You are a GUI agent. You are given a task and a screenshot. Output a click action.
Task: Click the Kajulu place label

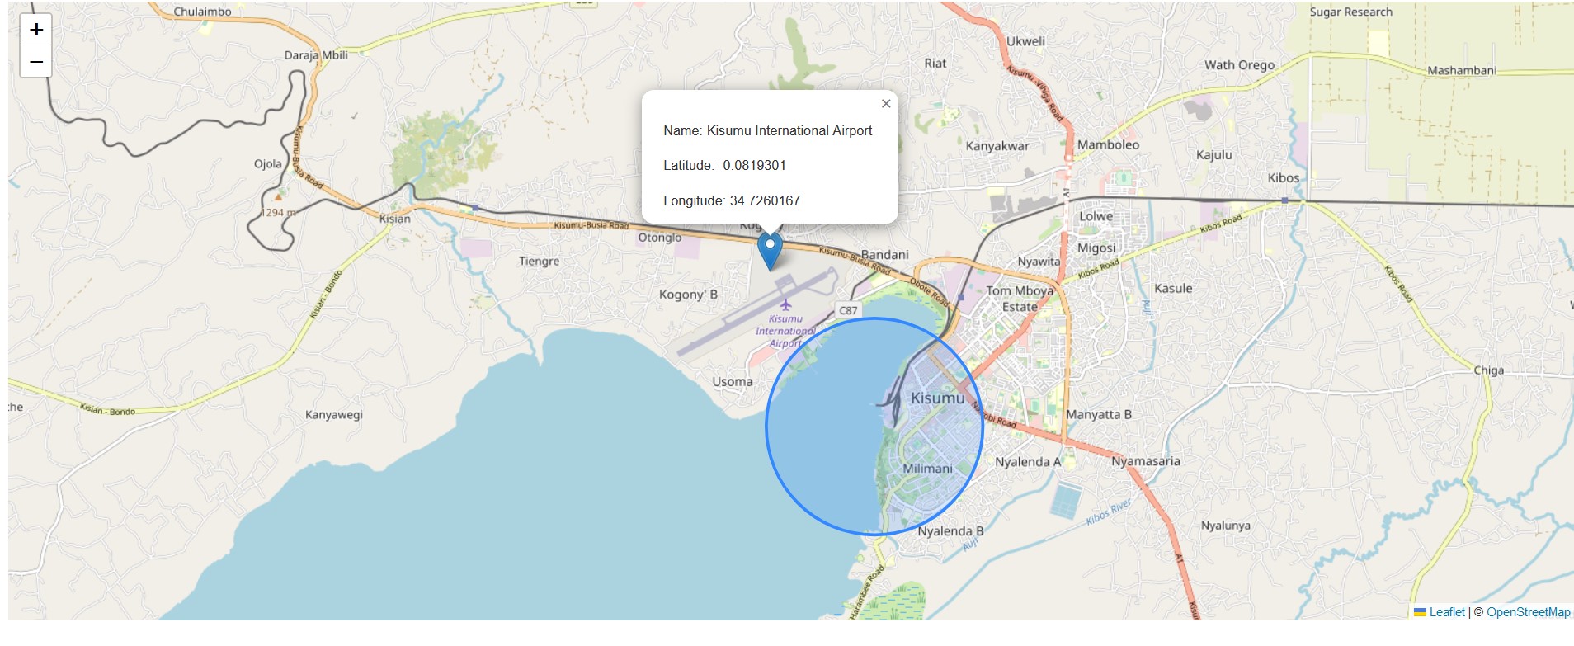point(1214,154)
